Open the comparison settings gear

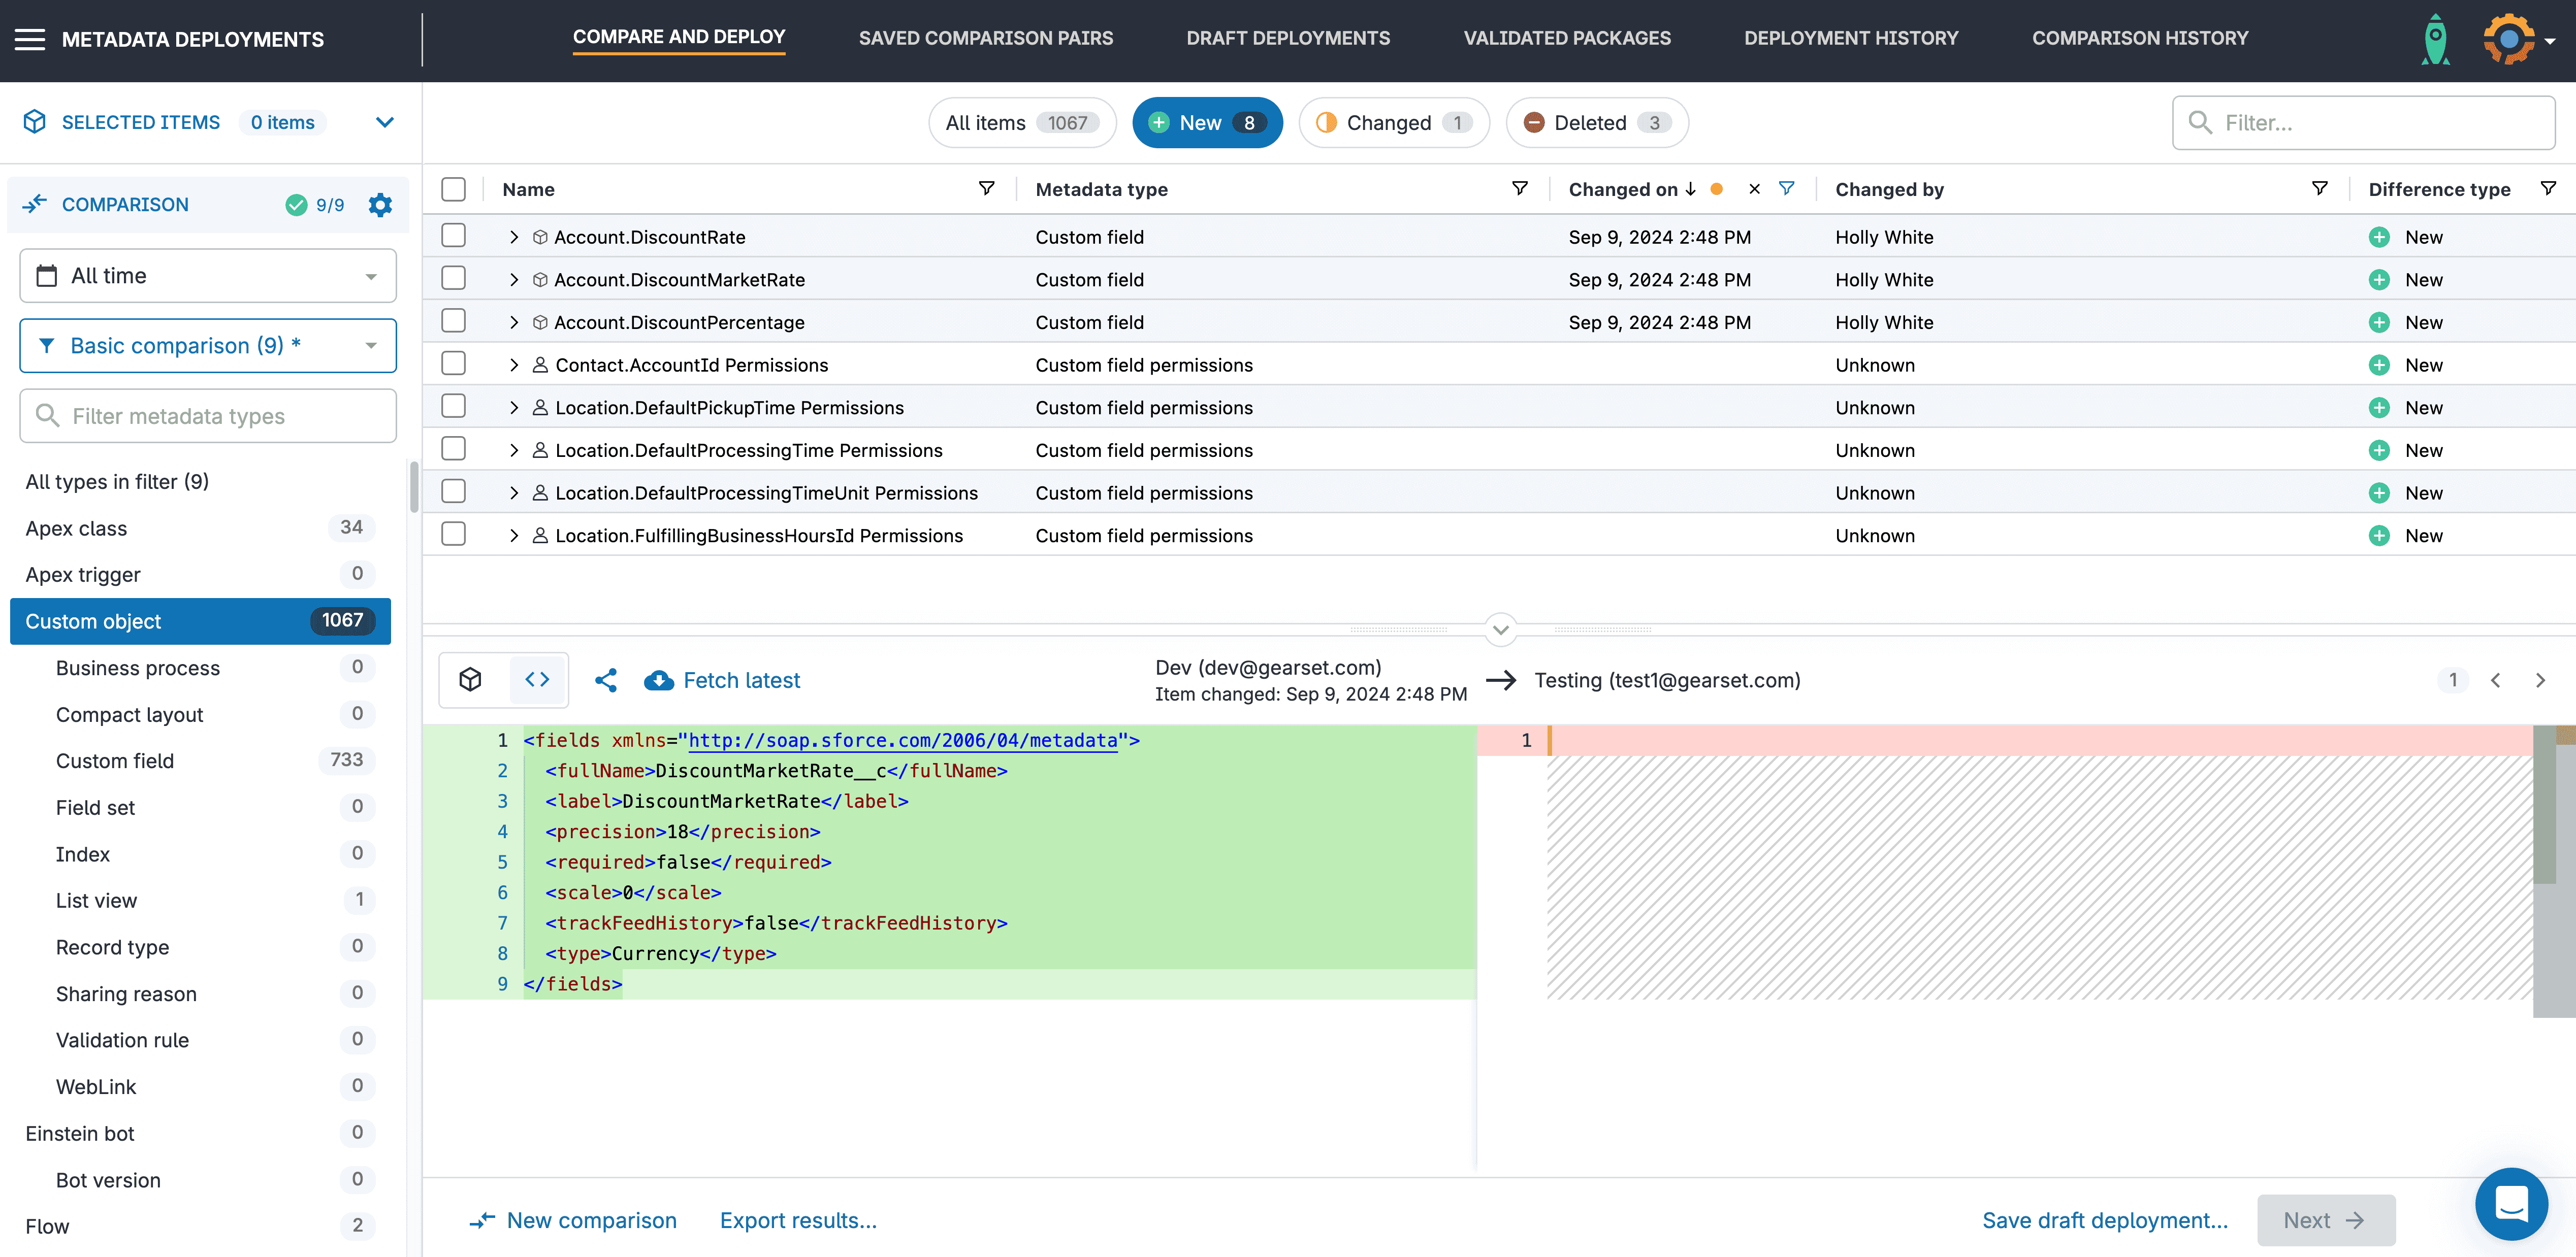[380, 205]
